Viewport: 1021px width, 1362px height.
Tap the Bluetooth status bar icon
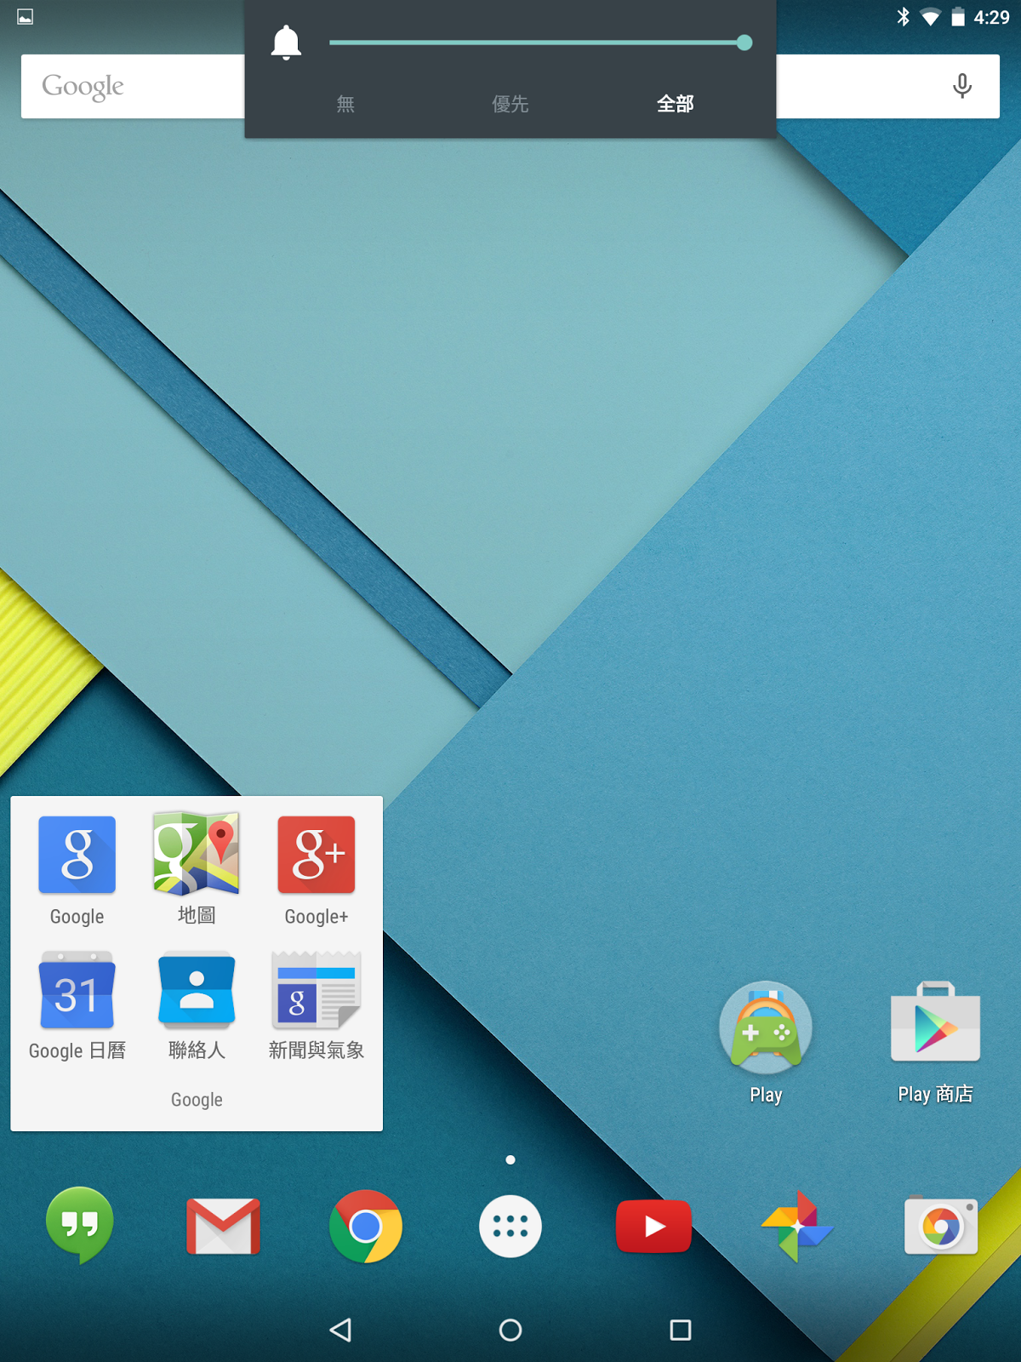click(x=904, y=17)
